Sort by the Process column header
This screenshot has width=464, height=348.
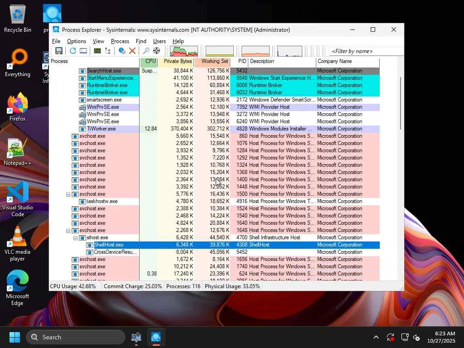[x=94, y=61]
